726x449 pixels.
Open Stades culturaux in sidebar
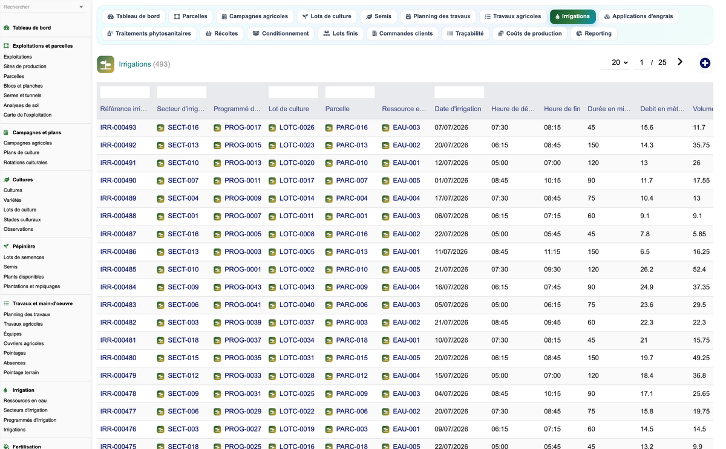pos(22,219)
